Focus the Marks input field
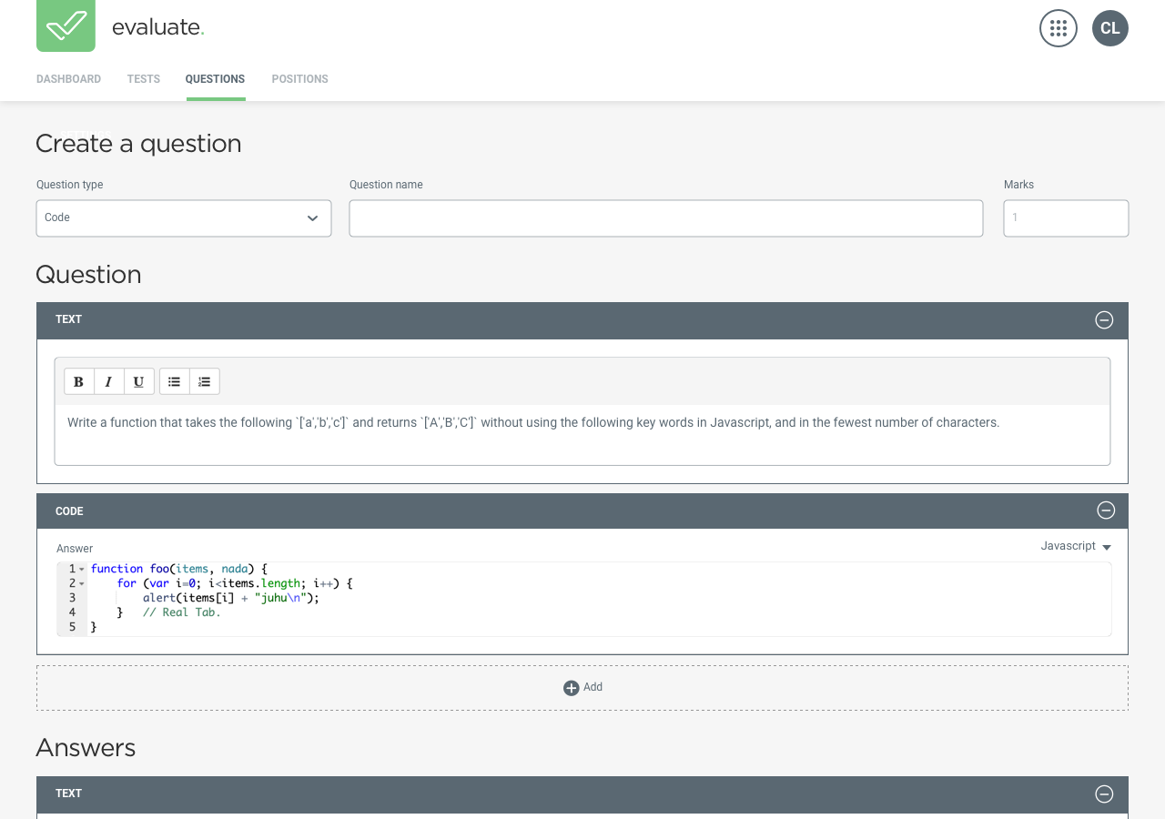Screen dimensions: 1165x819 pos(1066,218)
